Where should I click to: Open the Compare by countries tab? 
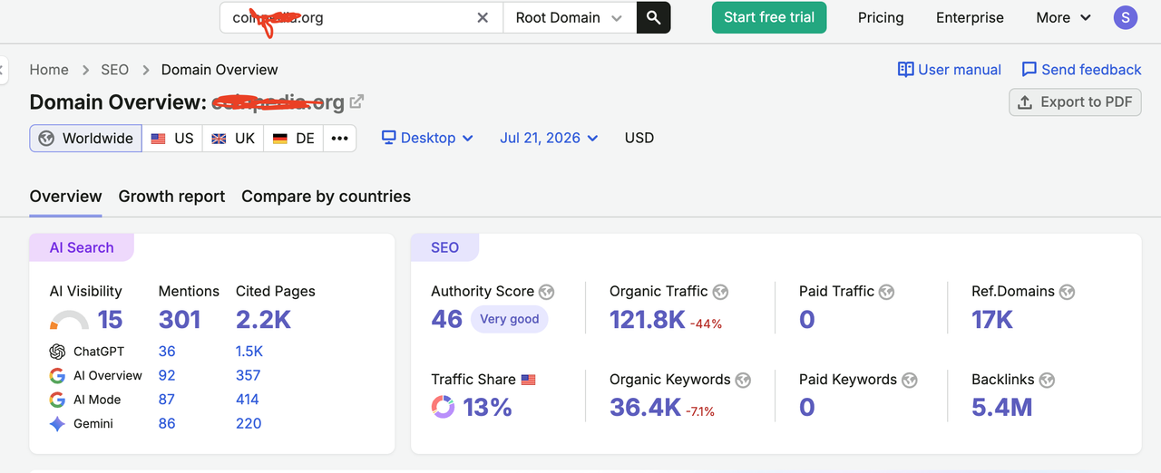(x=326, y=197)
